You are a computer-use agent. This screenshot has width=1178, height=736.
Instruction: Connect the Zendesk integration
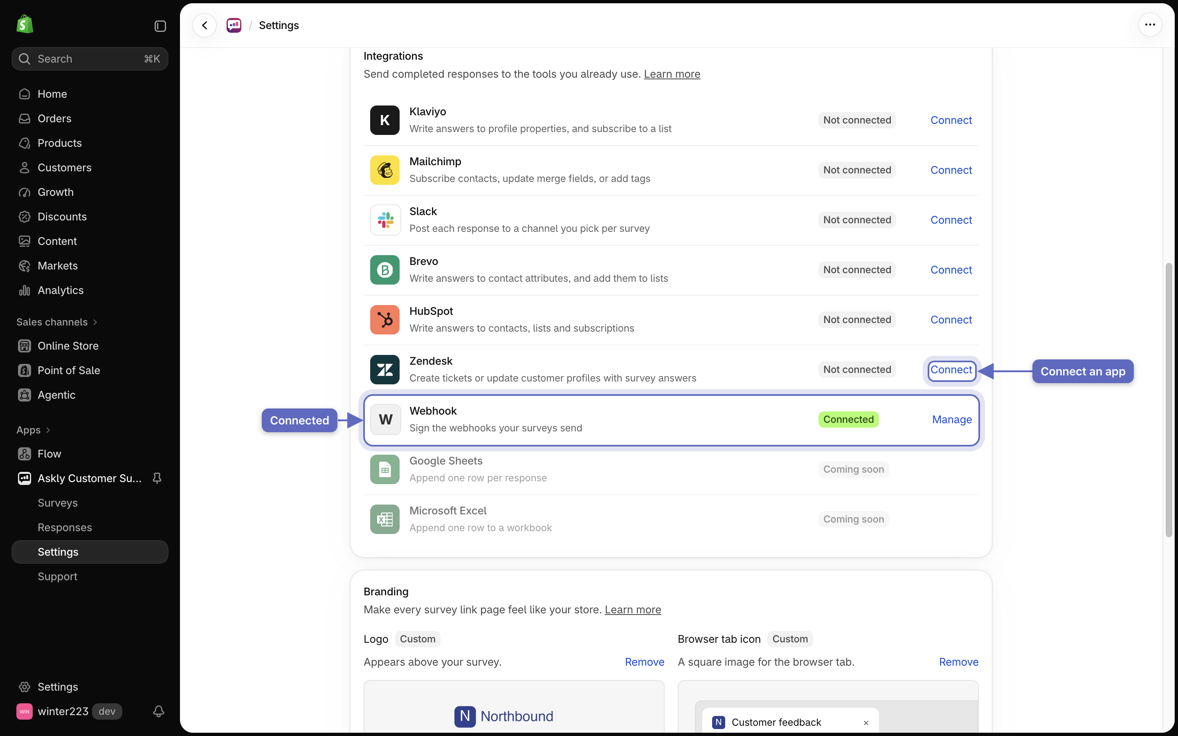point(951,370)
